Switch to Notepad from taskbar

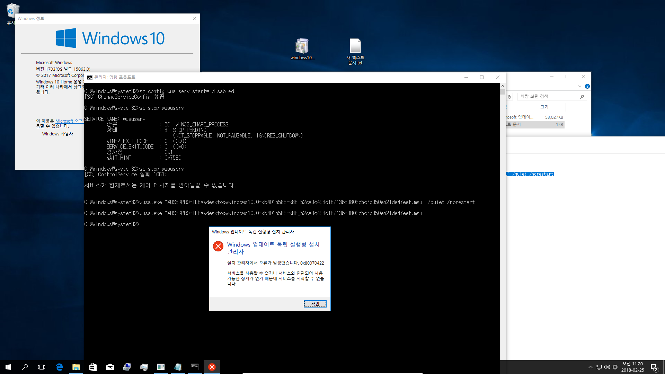click(178, 367)
